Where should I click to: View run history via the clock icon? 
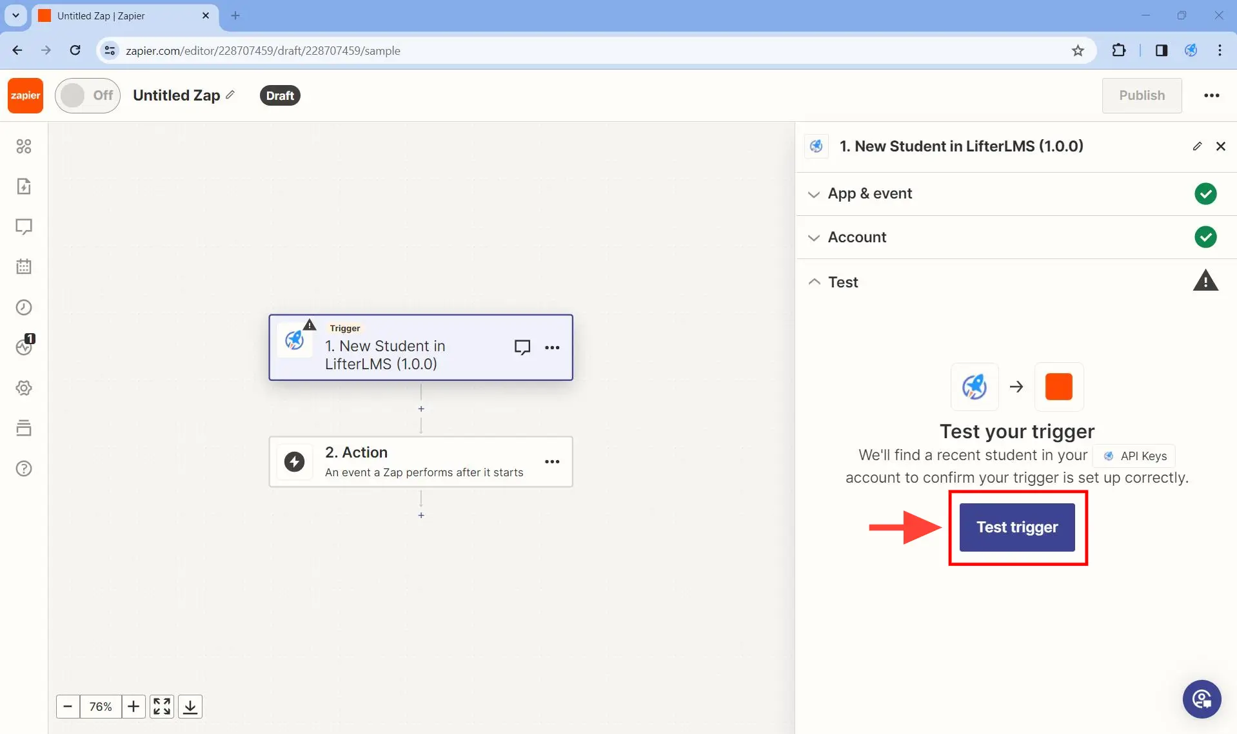click(24, 307)
